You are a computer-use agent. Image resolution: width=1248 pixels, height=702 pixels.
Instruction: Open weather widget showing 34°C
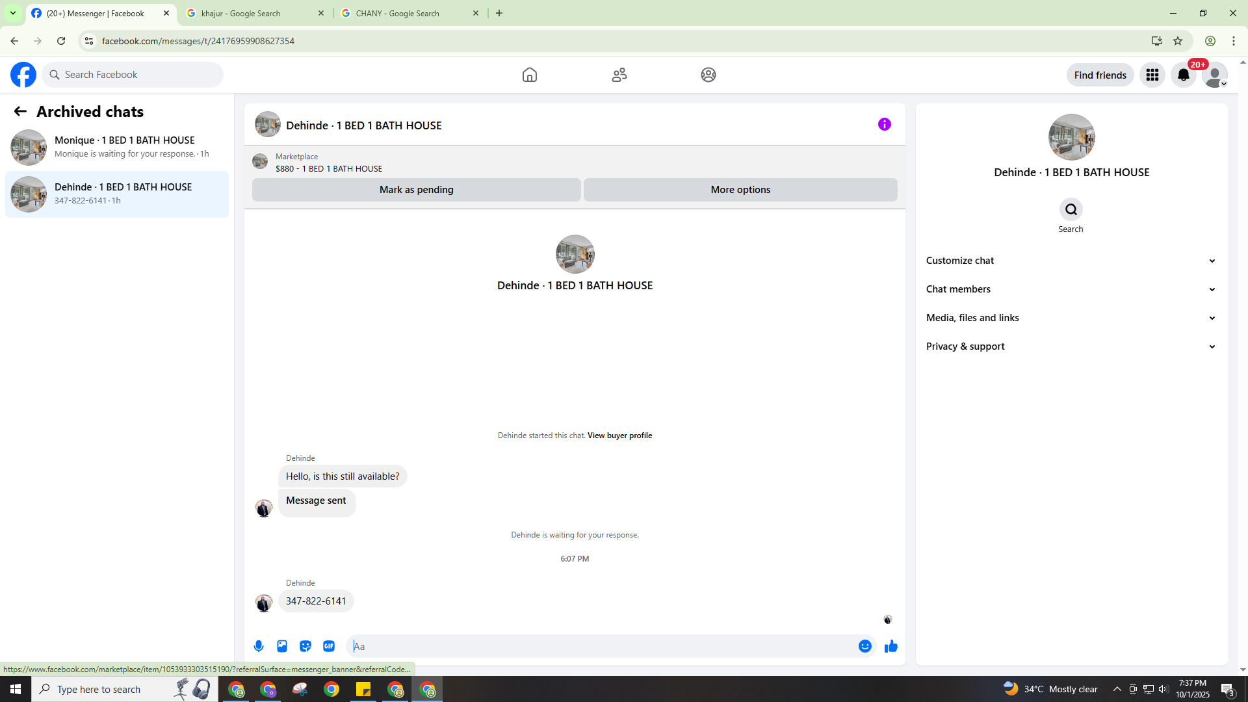[x=1050, y=689]
